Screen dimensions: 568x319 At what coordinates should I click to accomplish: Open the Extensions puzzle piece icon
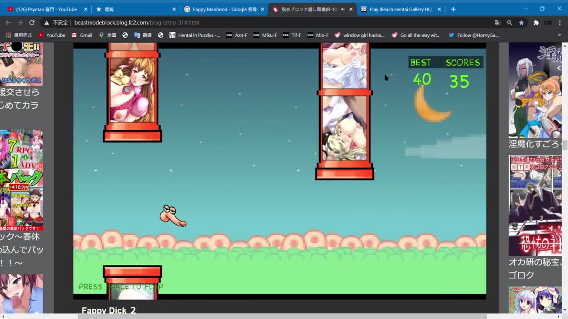click(536, 23)
